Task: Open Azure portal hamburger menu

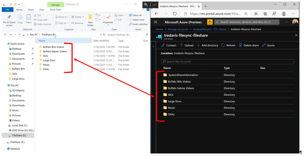Action: coord(155,22)
